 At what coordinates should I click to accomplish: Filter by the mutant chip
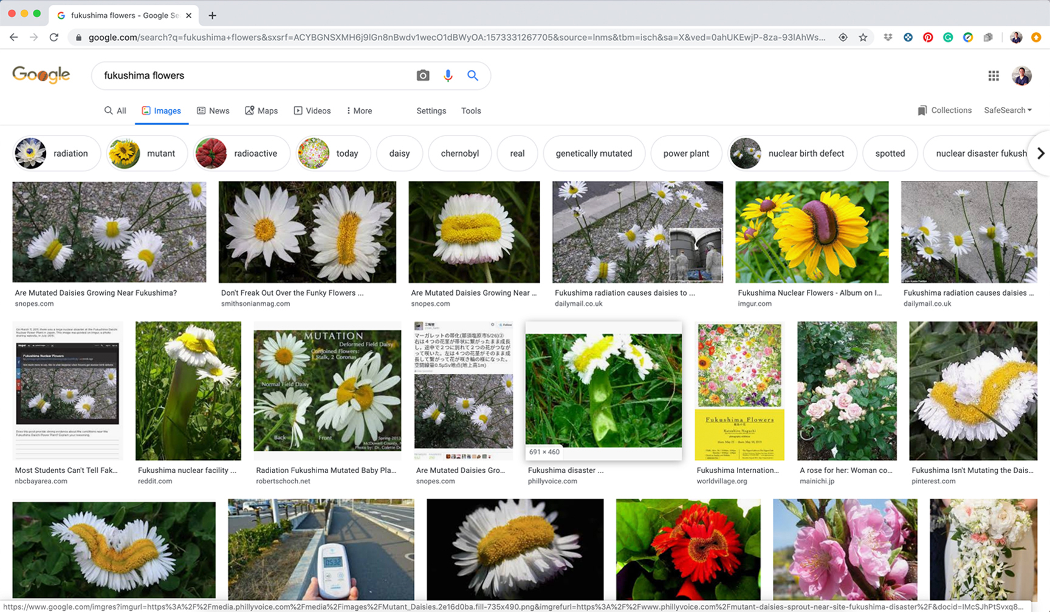pyautogui.click(x=146, y=154)
